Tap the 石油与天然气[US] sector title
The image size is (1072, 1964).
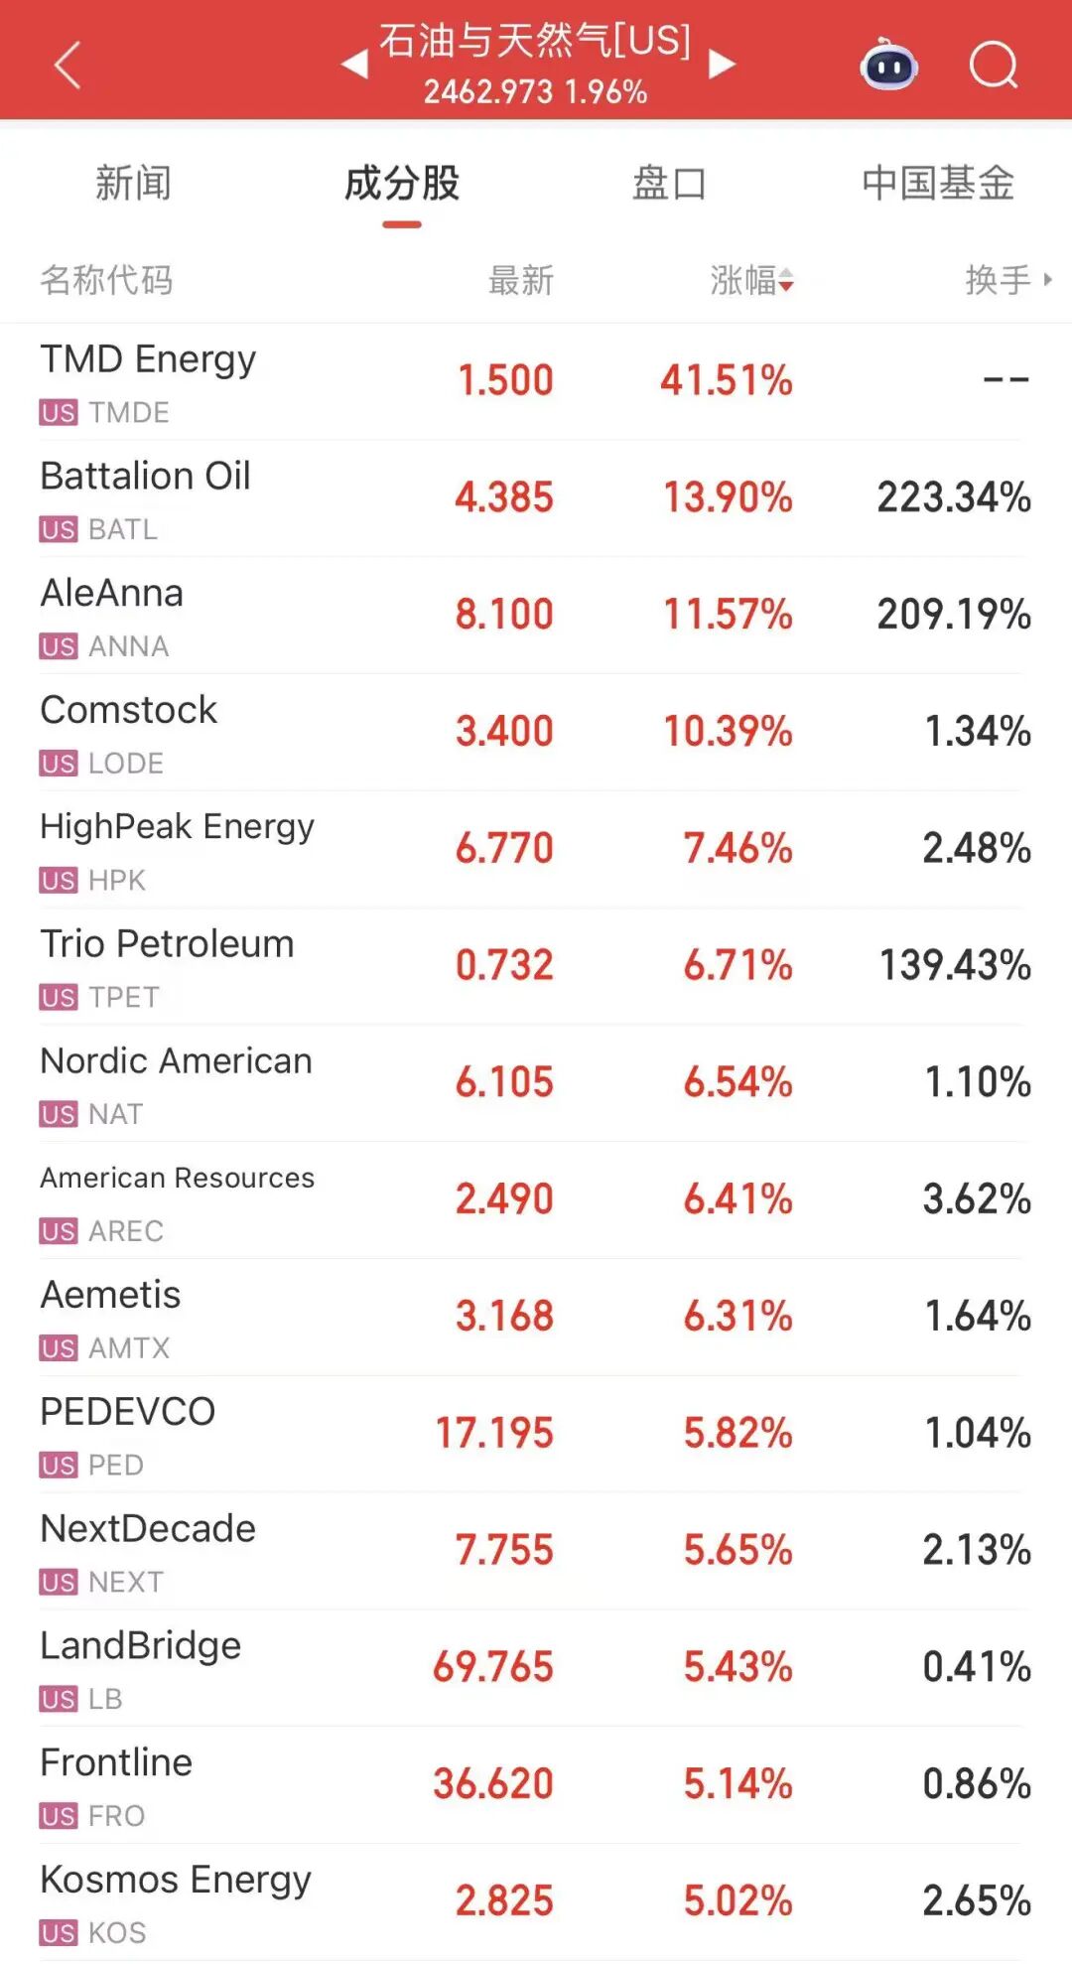(x=535, y=42)
